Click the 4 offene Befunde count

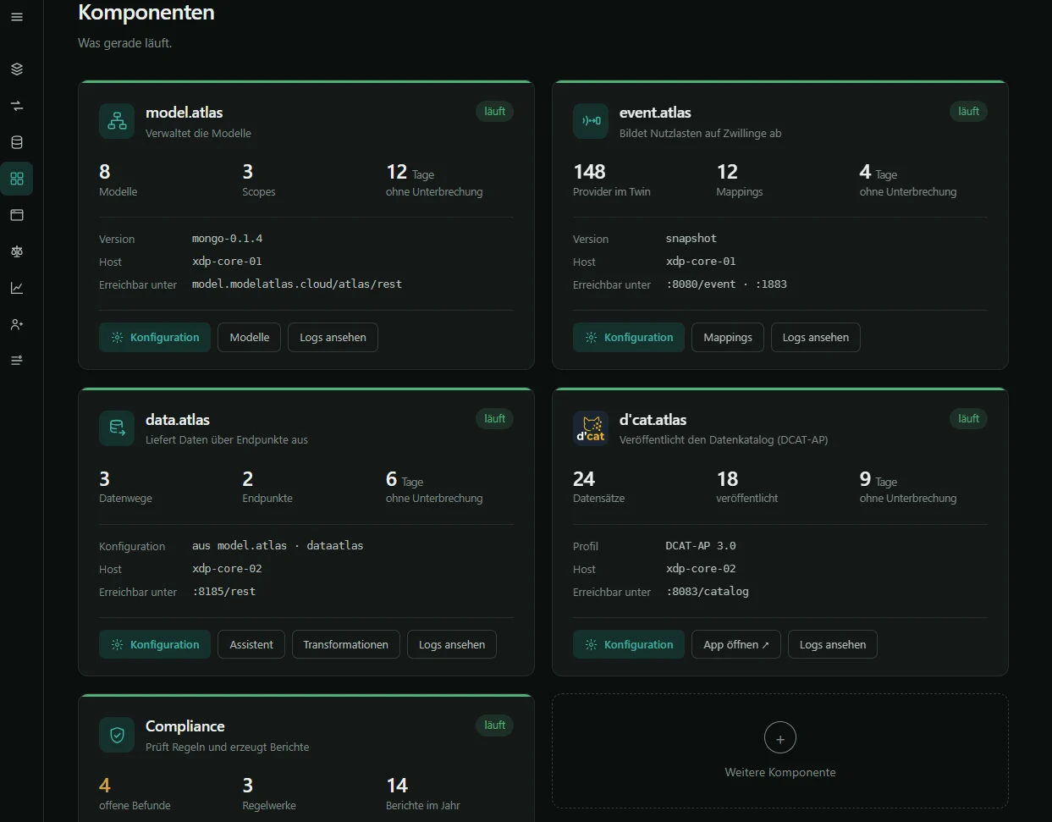[105, 786]
